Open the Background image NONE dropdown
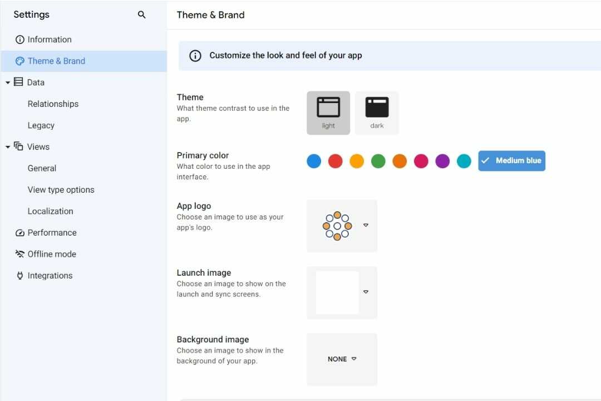The image size is (601, 401). pyautogui.click(x=342, y=359)
